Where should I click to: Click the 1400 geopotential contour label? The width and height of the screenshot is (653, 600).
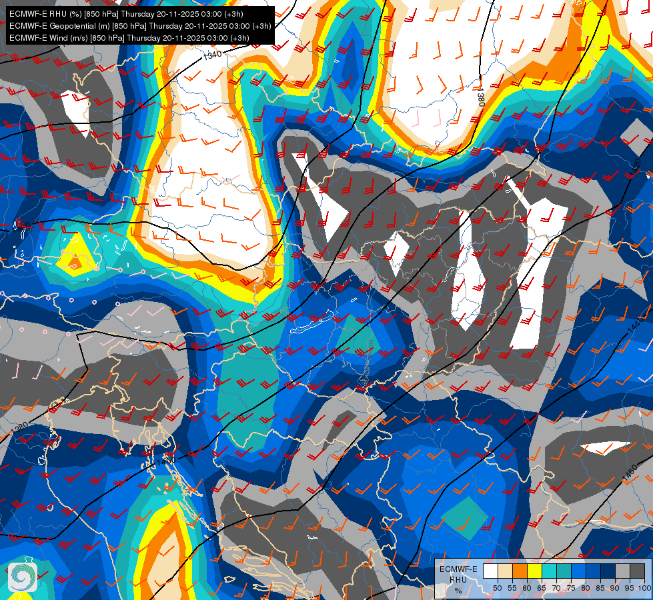point(166,461)
